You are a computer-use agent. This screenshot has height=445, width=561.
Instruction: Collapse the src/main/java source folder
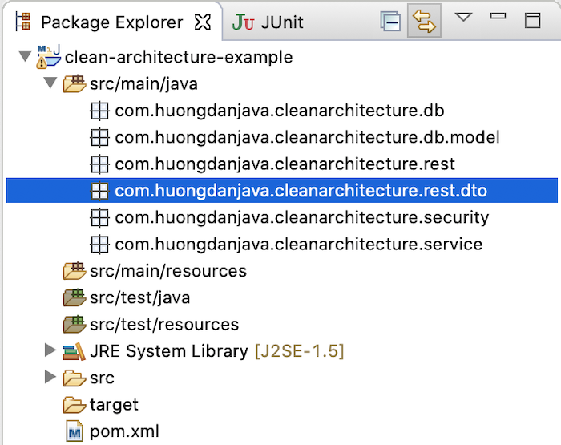click(x=50, y=83)
